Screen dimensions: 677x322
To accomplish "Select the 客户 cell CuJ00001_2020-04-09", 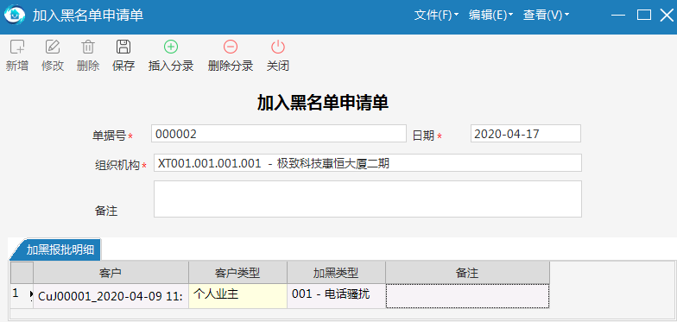I will (x=111, y=296).
